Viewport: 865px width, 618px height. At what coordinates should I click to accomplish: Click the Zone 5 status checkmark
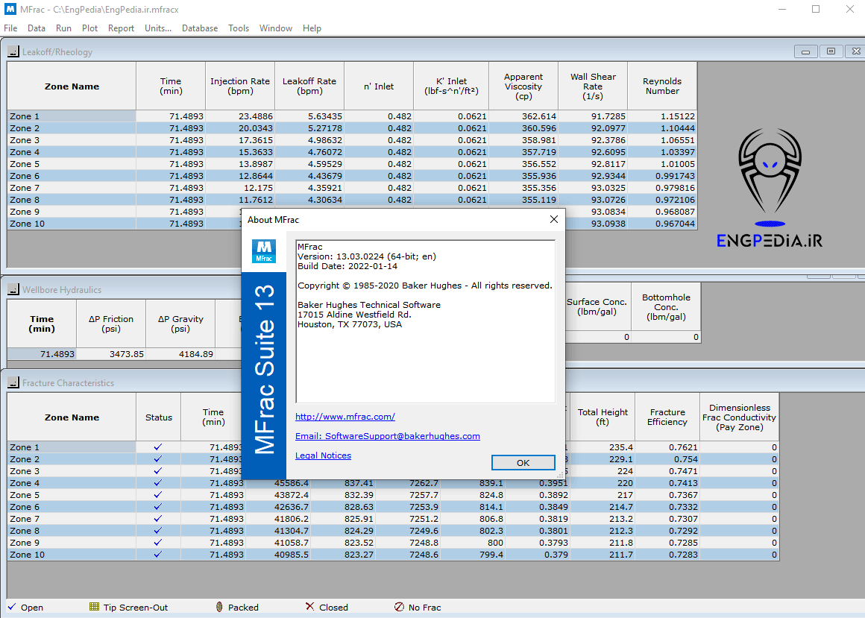click(x=158, y=495)
